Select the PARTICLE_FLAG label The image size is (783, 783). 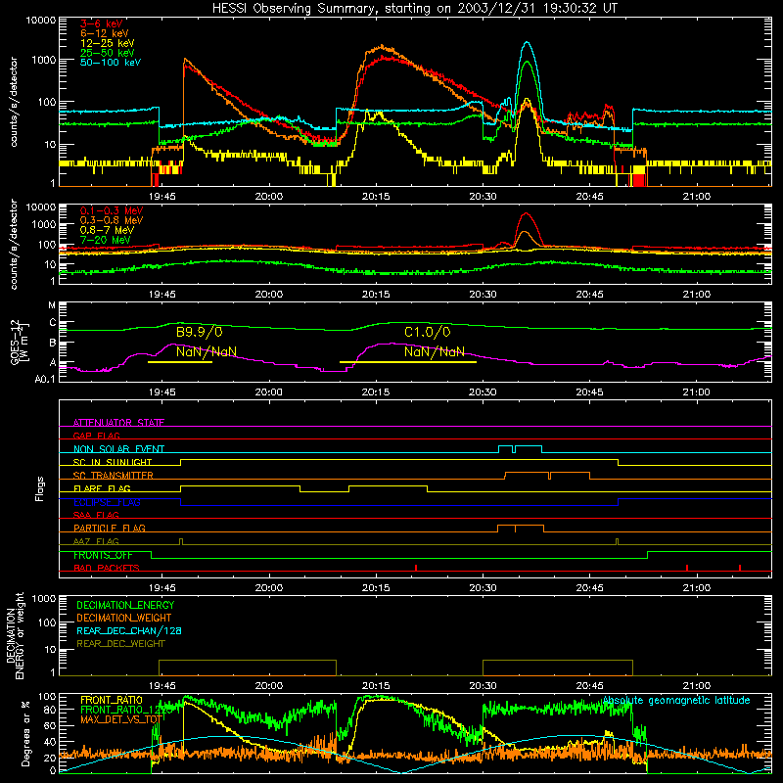pyautogui.click(x=110, y=528)
